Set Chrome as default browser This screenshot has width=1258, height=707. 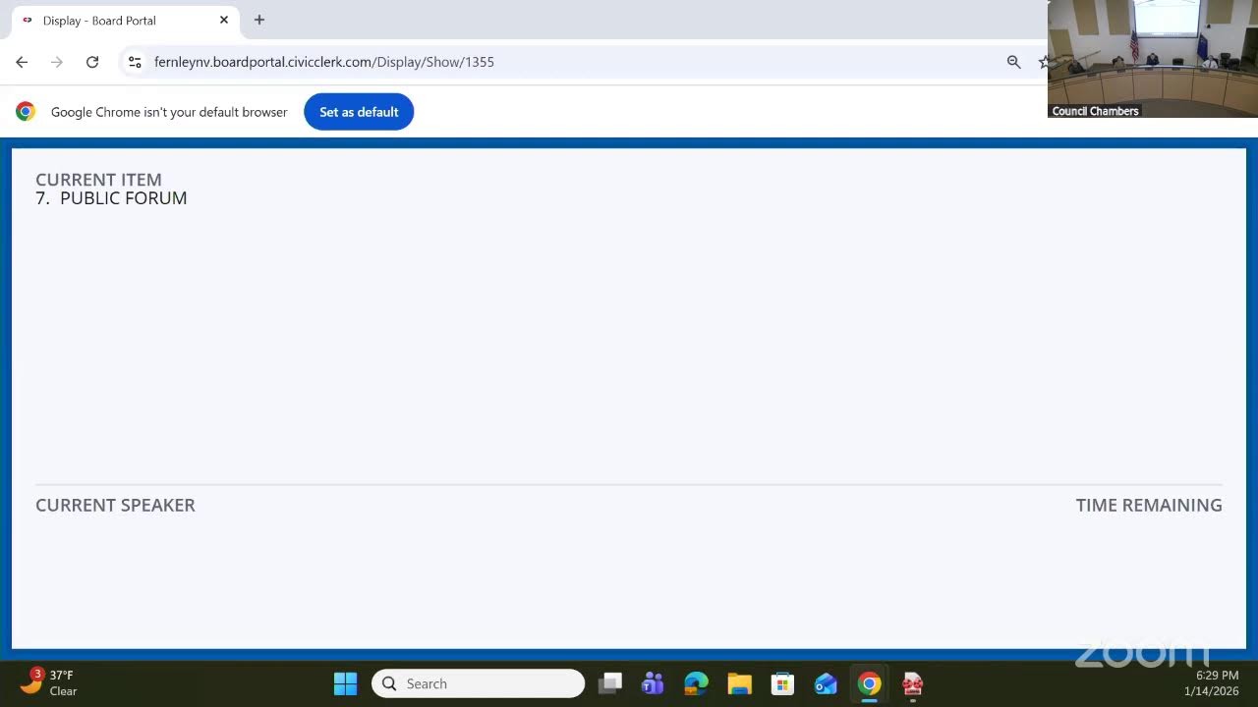pos(359,112)
